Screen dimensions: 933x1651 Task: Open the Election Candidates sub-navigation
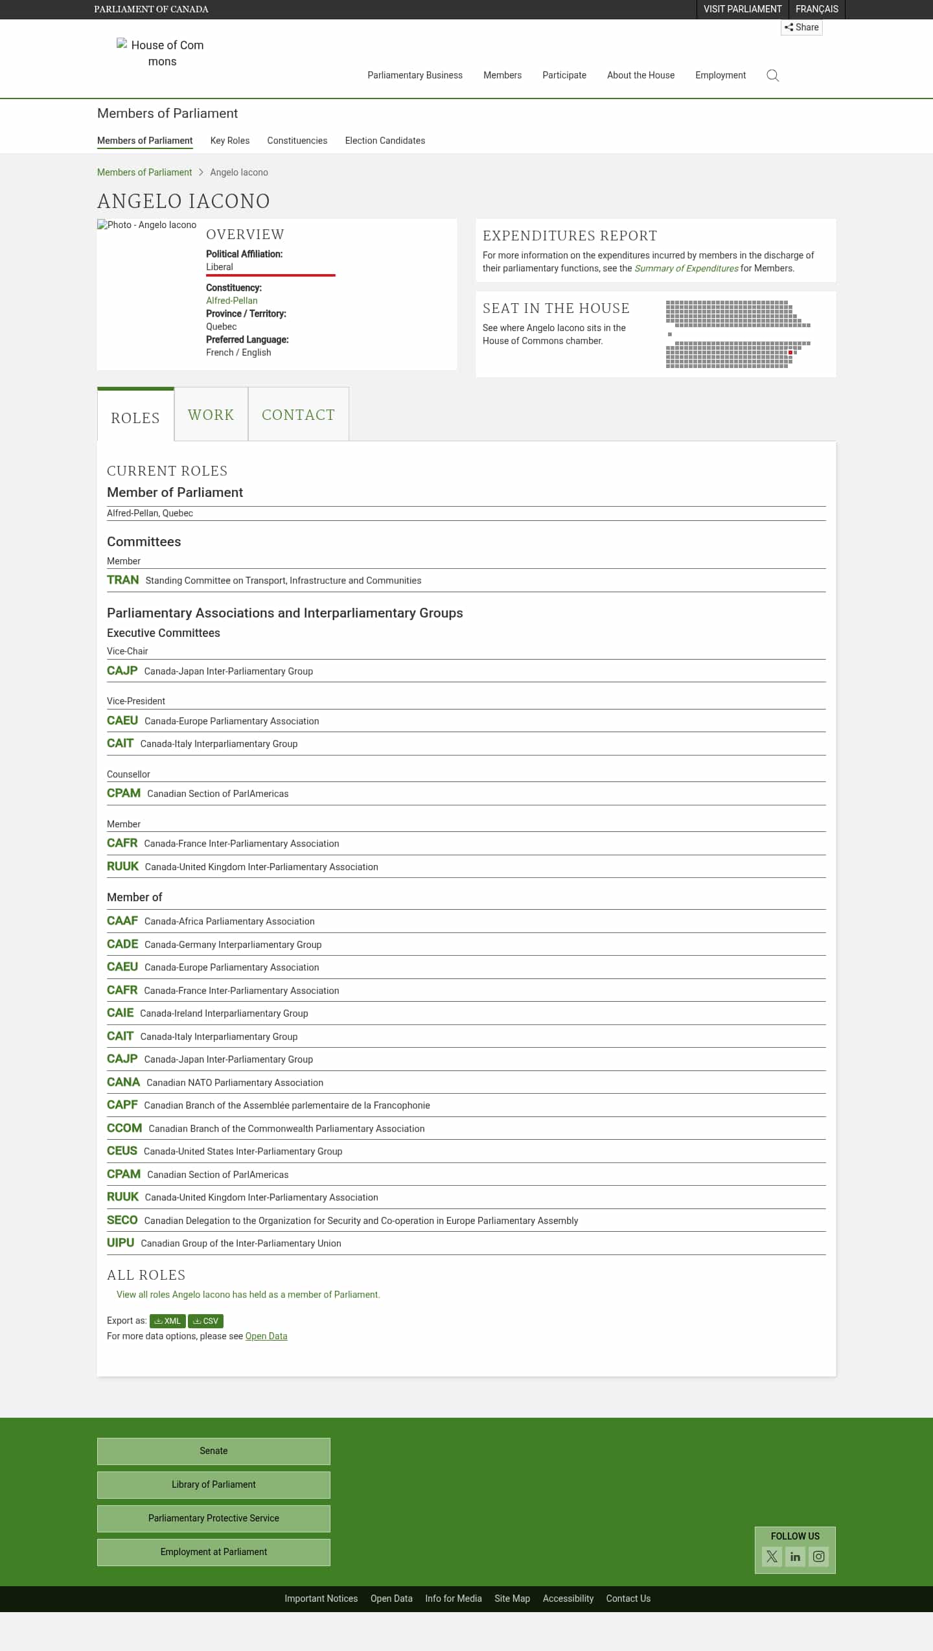[385, 141]
